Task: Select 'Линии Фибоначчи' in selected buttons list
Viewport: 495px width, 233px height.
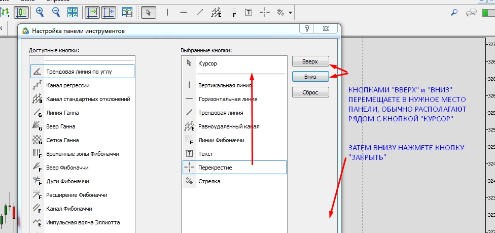Action: click(x=234, y=140)
